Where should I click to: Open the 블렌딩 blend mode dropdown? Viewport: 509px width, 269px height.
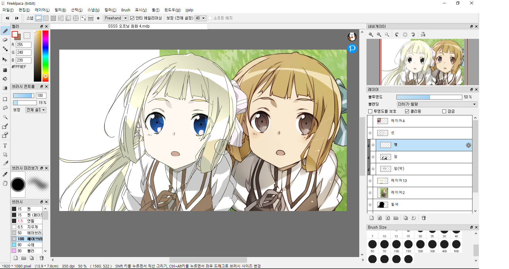click(437, 104)
